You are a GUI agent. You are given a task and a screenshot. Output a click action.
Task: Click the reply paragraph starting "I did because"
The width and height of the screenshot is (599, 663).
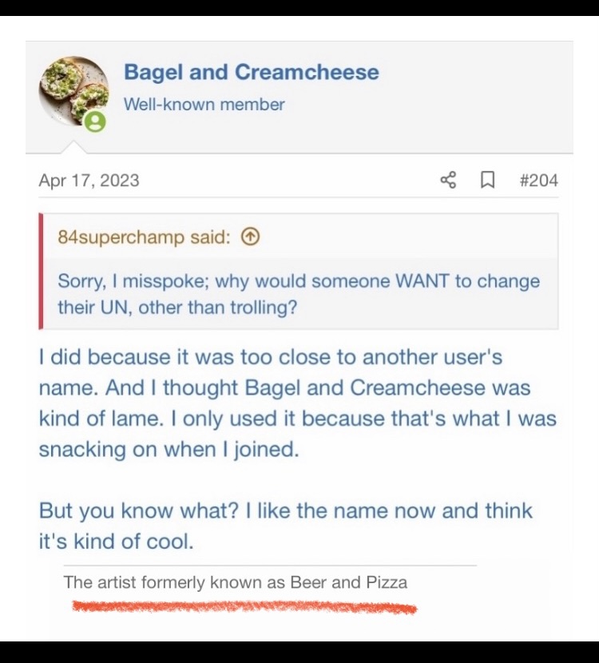point(297,403)
